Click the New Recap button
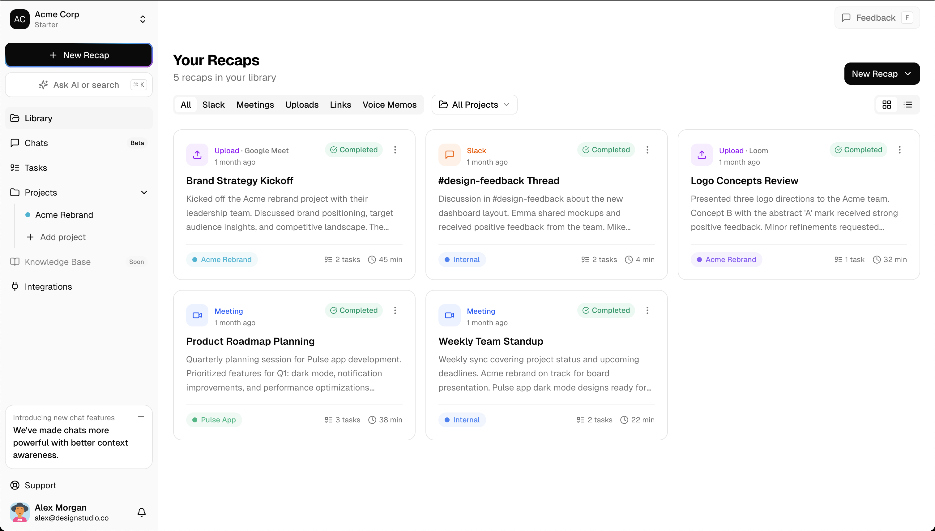The height and width of the screenshot is (531, 935). (78, 55)
